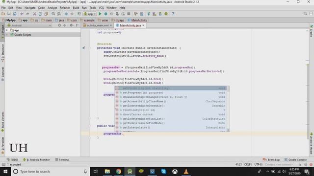314x176 pixels.
Task: Open the Android Monitor tool window
Action: [36, 160]
